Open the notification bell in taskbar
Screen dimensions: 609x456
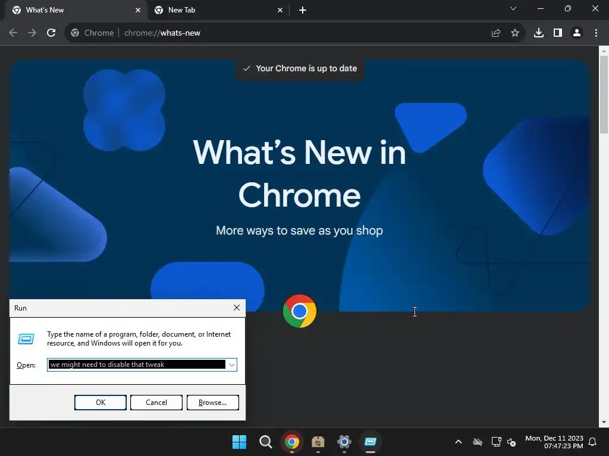593,442
